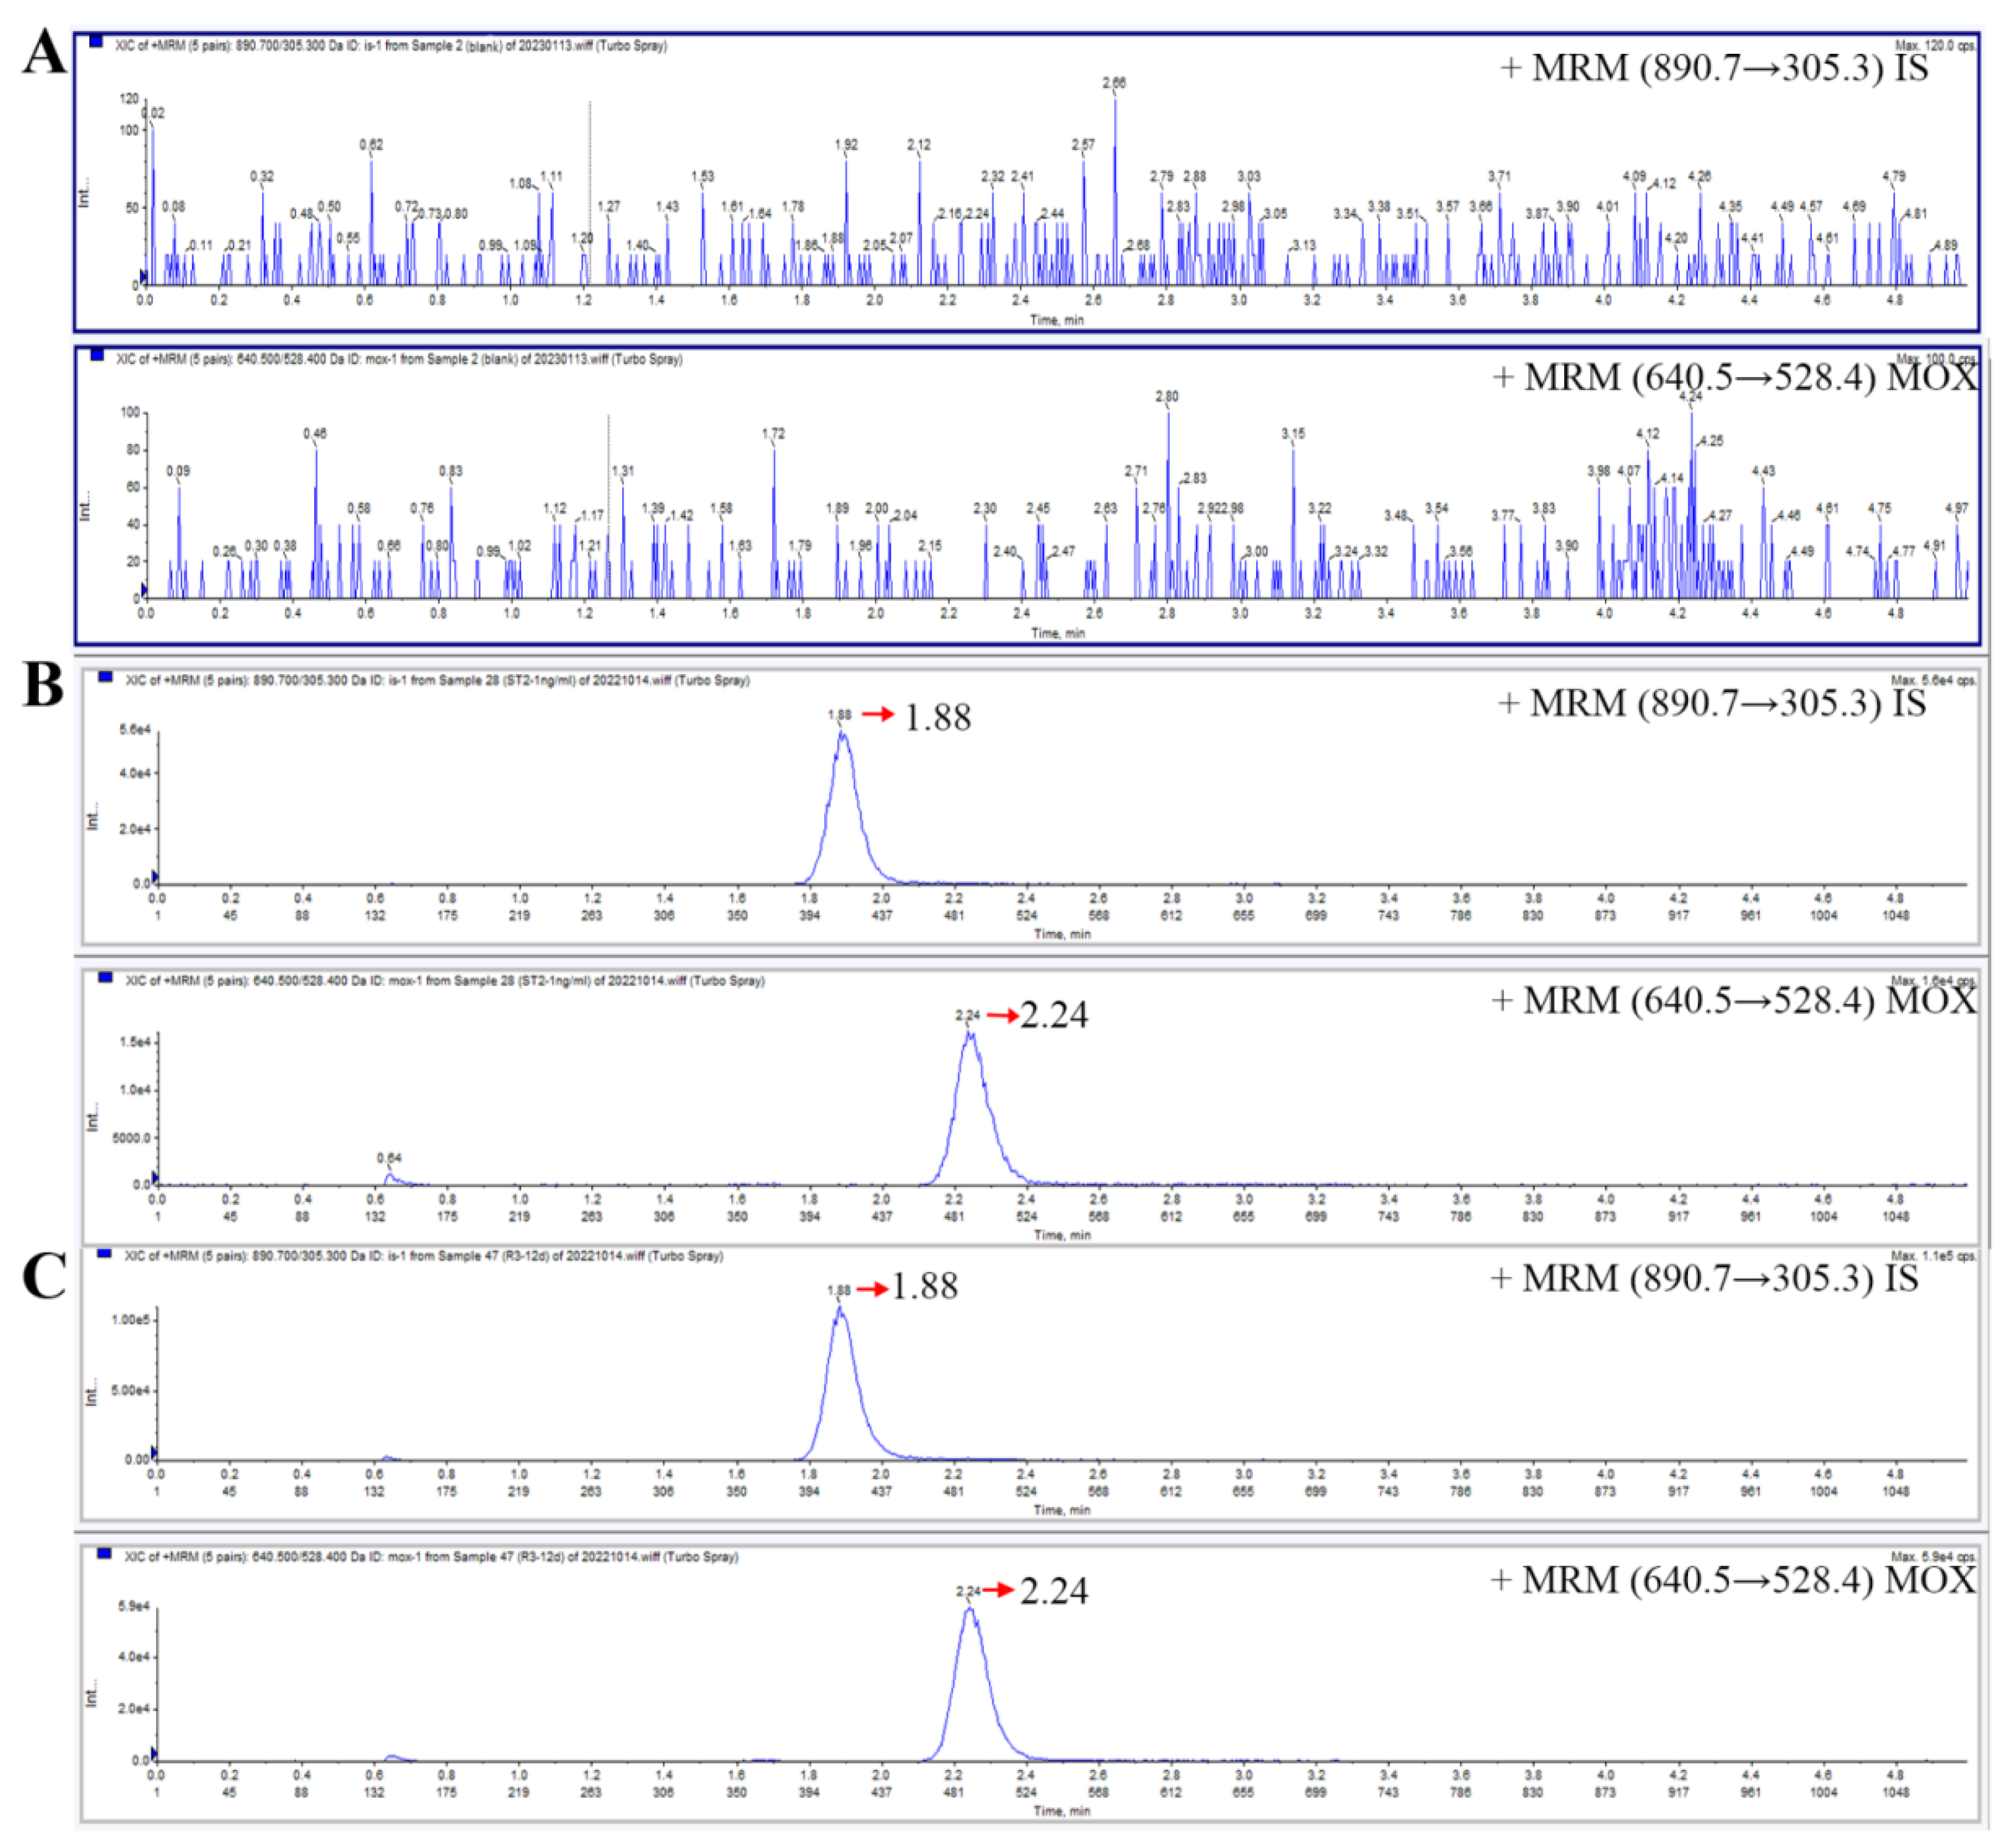This screenshot has height=1848, width=2006.
Task: Click the 'Time, min' axis label of the Sample 28 is-1 plot
Action: pos(1062,934)
